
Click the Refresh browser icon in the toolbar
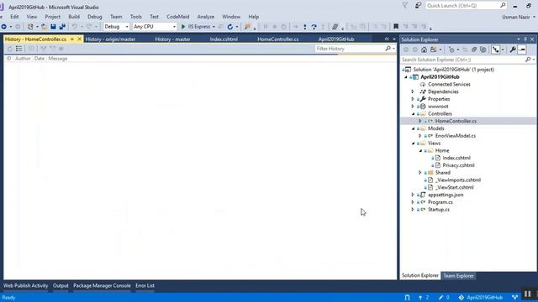pyautogui.click(x=229, y=27)
